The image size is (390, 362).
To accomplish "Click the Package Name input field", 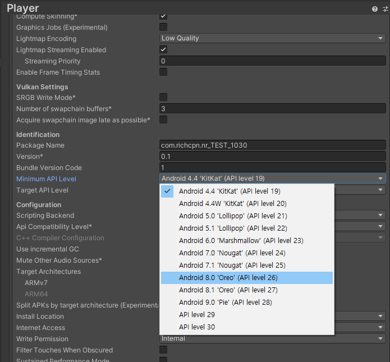I will pos(272,145).
